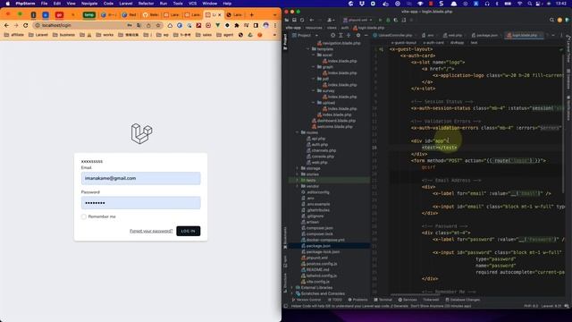The width and height of the screenshot is (572, 322).
Task: Collapse all in the Project panel
Action: pos(349,36)
